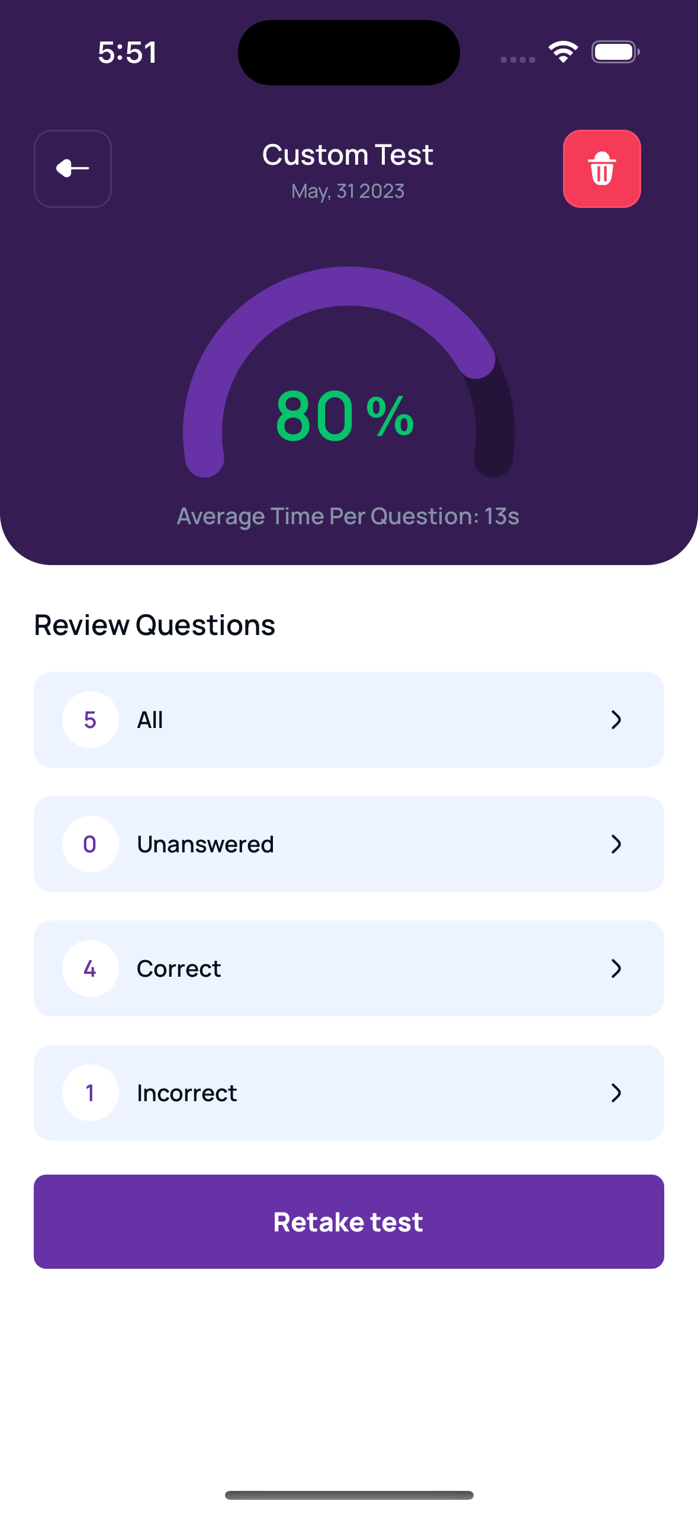This screenshot has width=698, height=1514.
Task: Expand the Correct questions row chevron
Action: point(617,969)
